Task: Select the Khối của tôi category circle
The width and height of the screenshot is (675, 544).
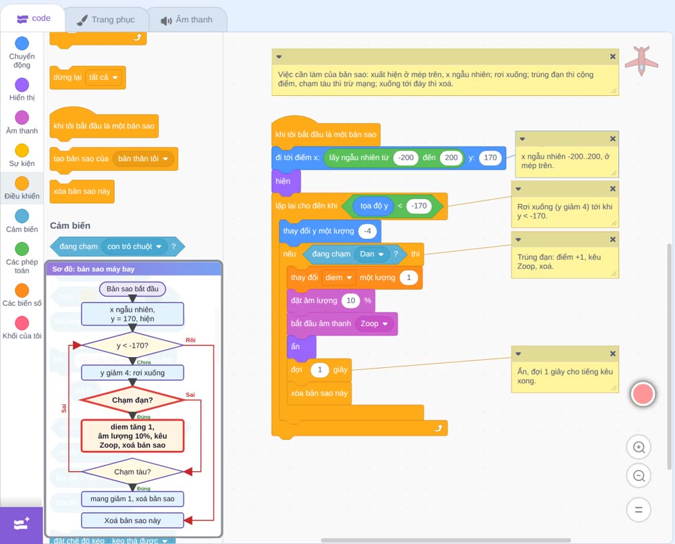Action: point(22,323)
